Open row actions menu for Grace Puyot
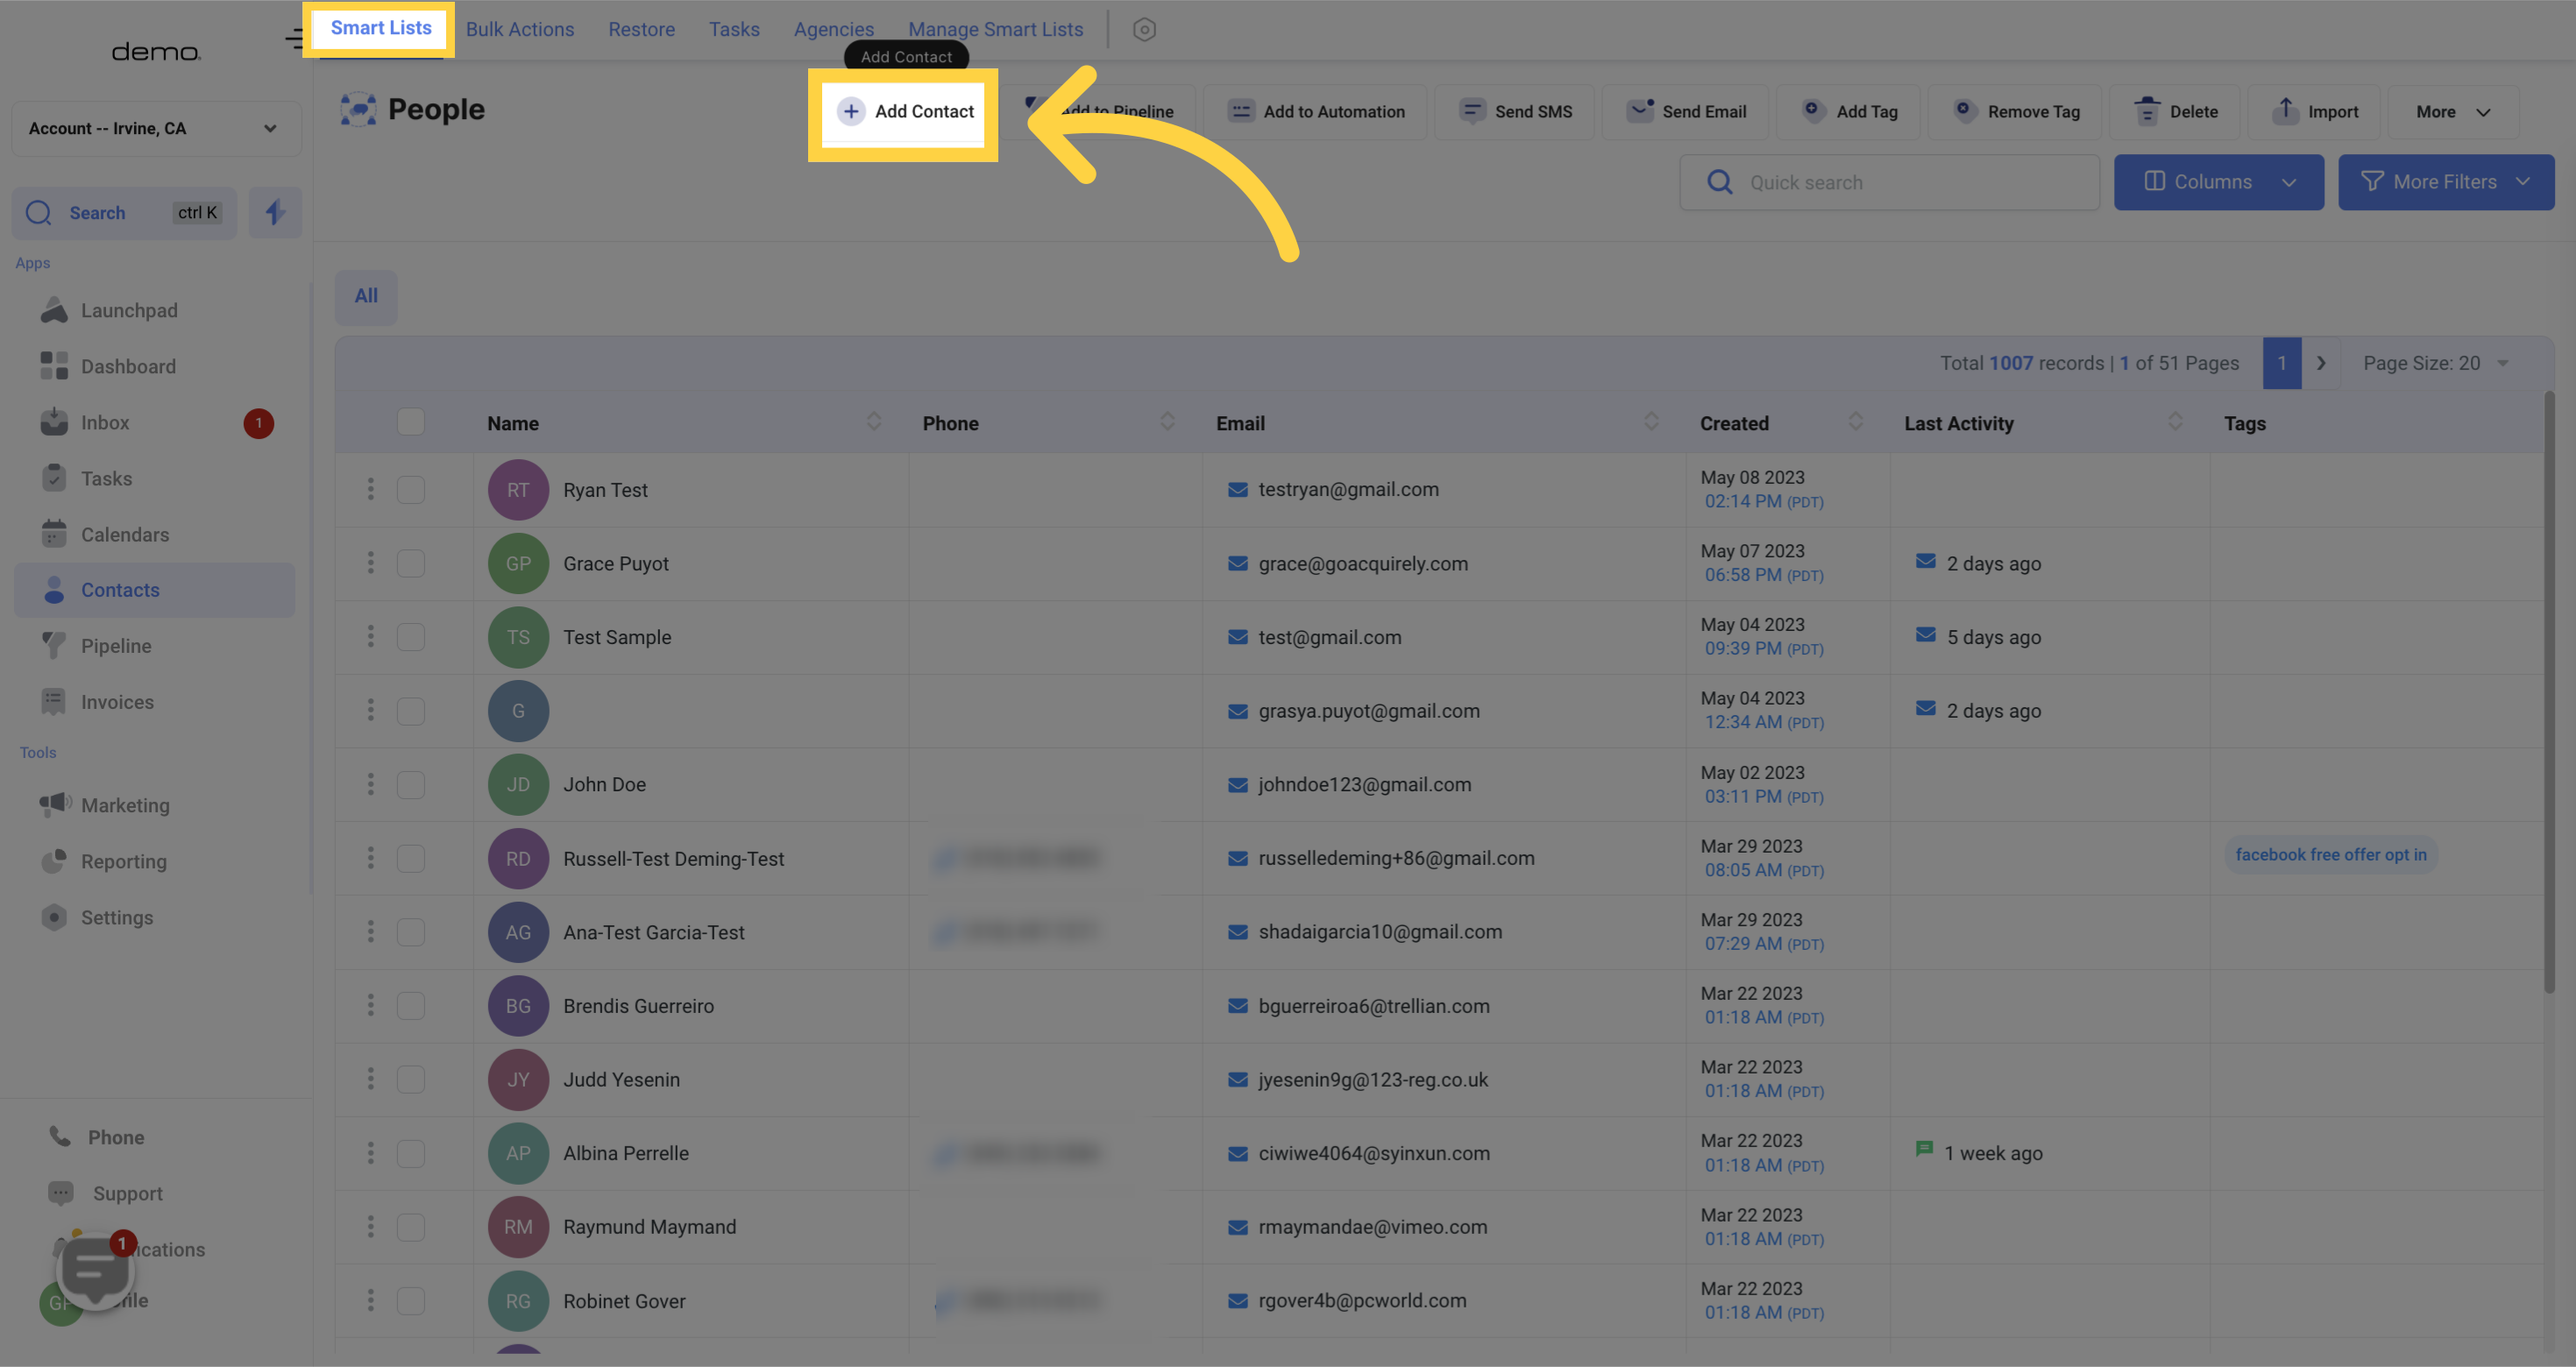 (371, 563)
